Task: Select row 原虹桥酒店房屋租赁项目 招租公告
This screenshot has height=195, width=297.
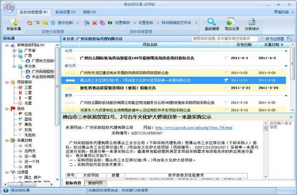Action: (x=173, y=88)
